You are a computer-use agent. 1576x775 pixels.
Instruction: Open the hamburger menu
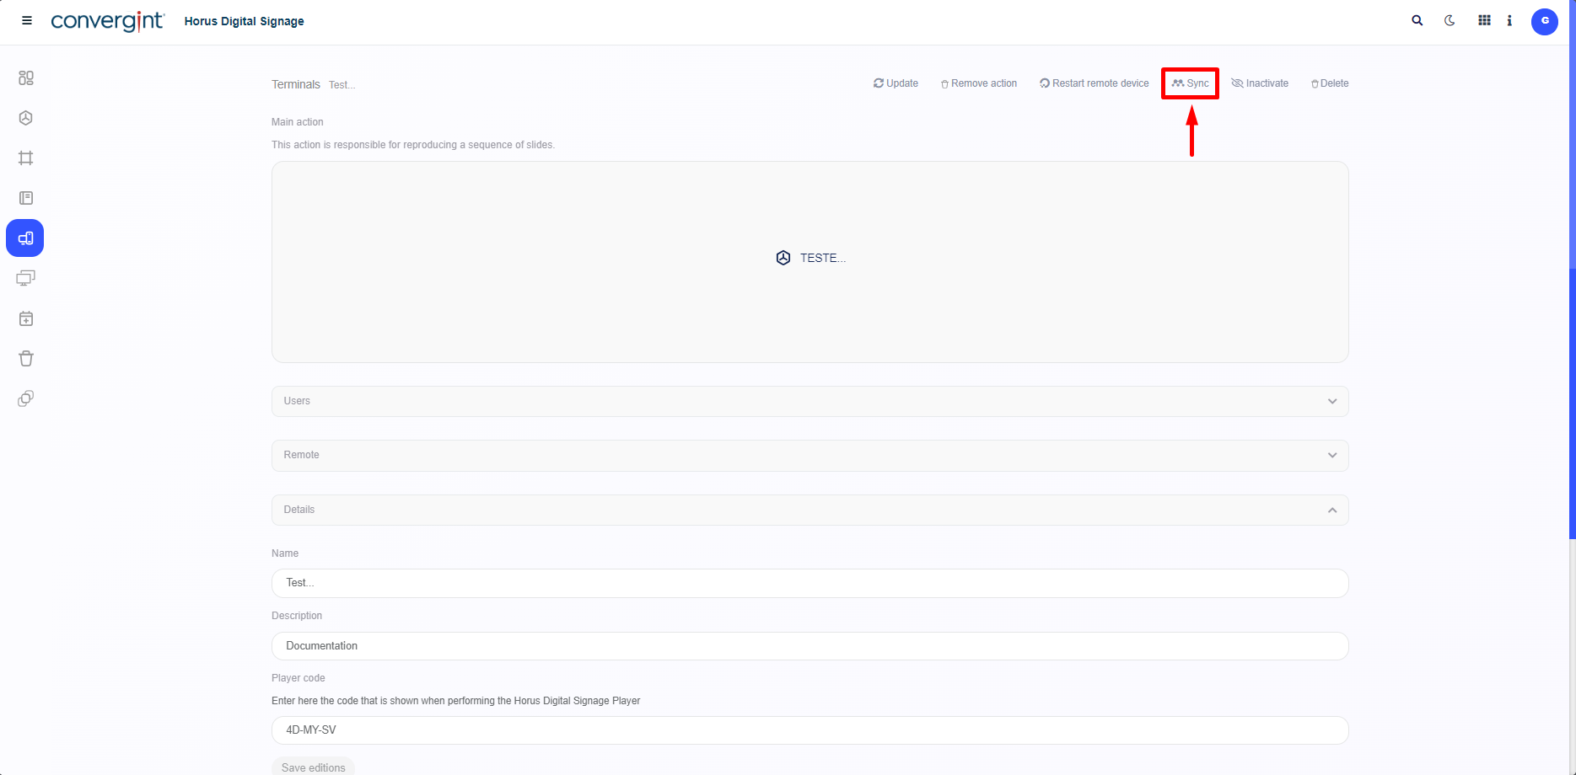point(27,21)
